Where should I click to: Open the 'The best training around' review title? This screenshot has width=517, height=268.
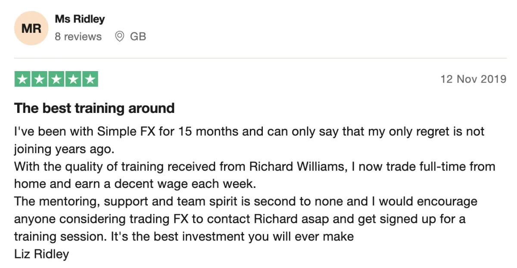click(x=94, y=108)
